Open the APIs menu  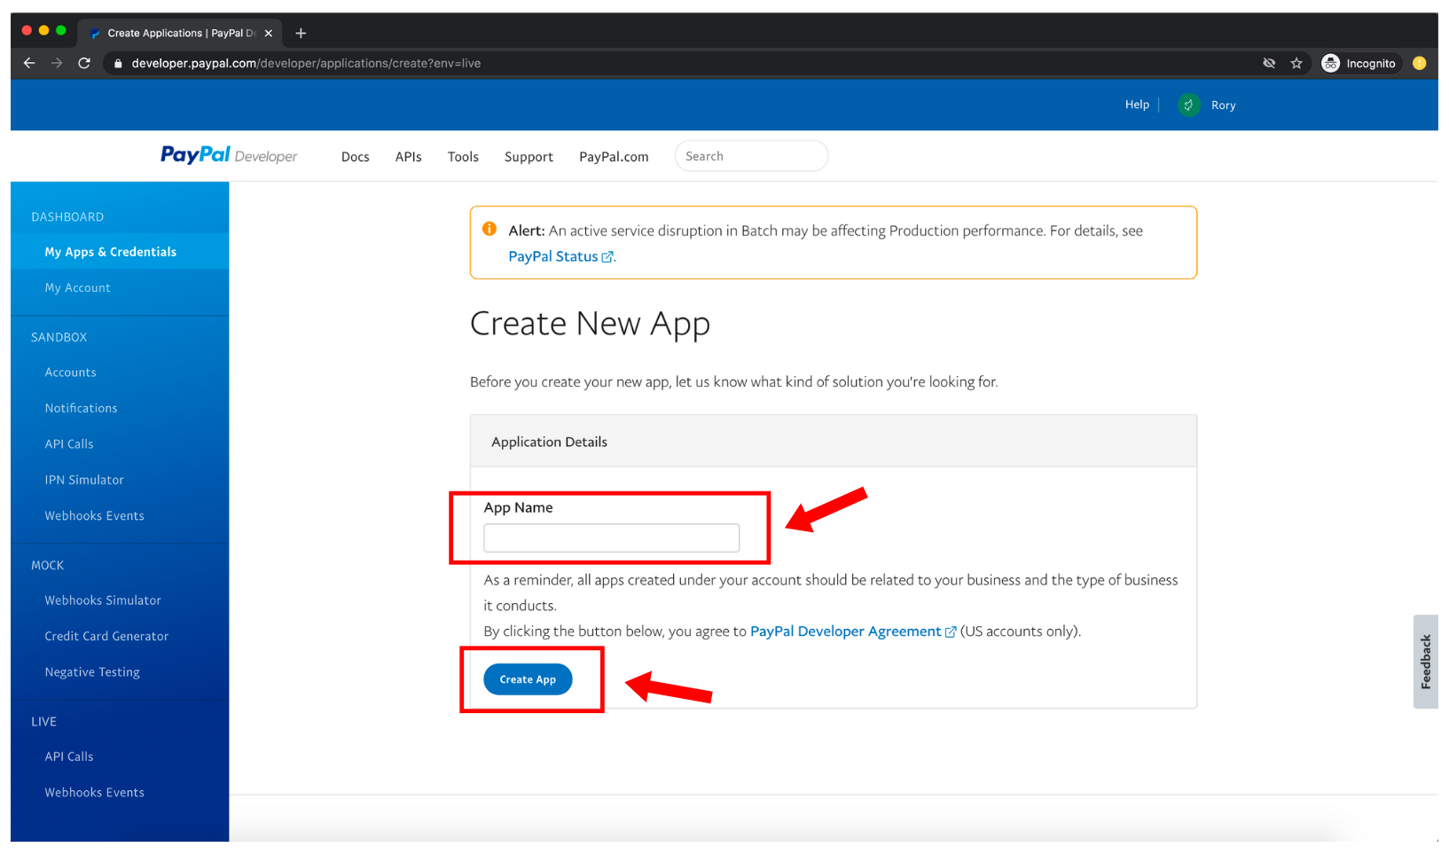click(x=408, y=156)
